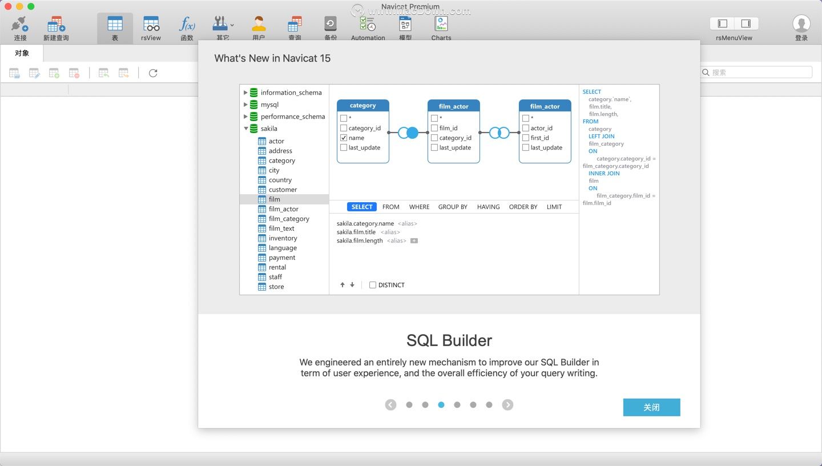Launch the Automation tool
The width and height of the screenshot is (822, 466).
[368, 28]
